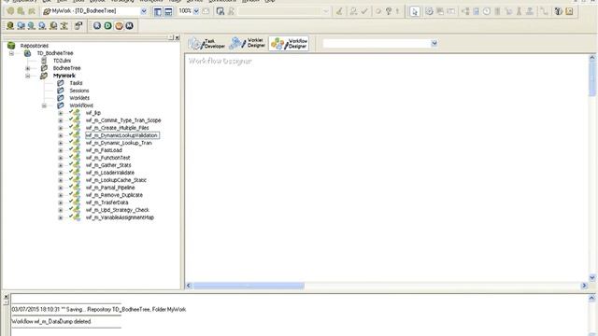Pin the Navigator panel using the pin button
The image size is (598, 336).
170,37
